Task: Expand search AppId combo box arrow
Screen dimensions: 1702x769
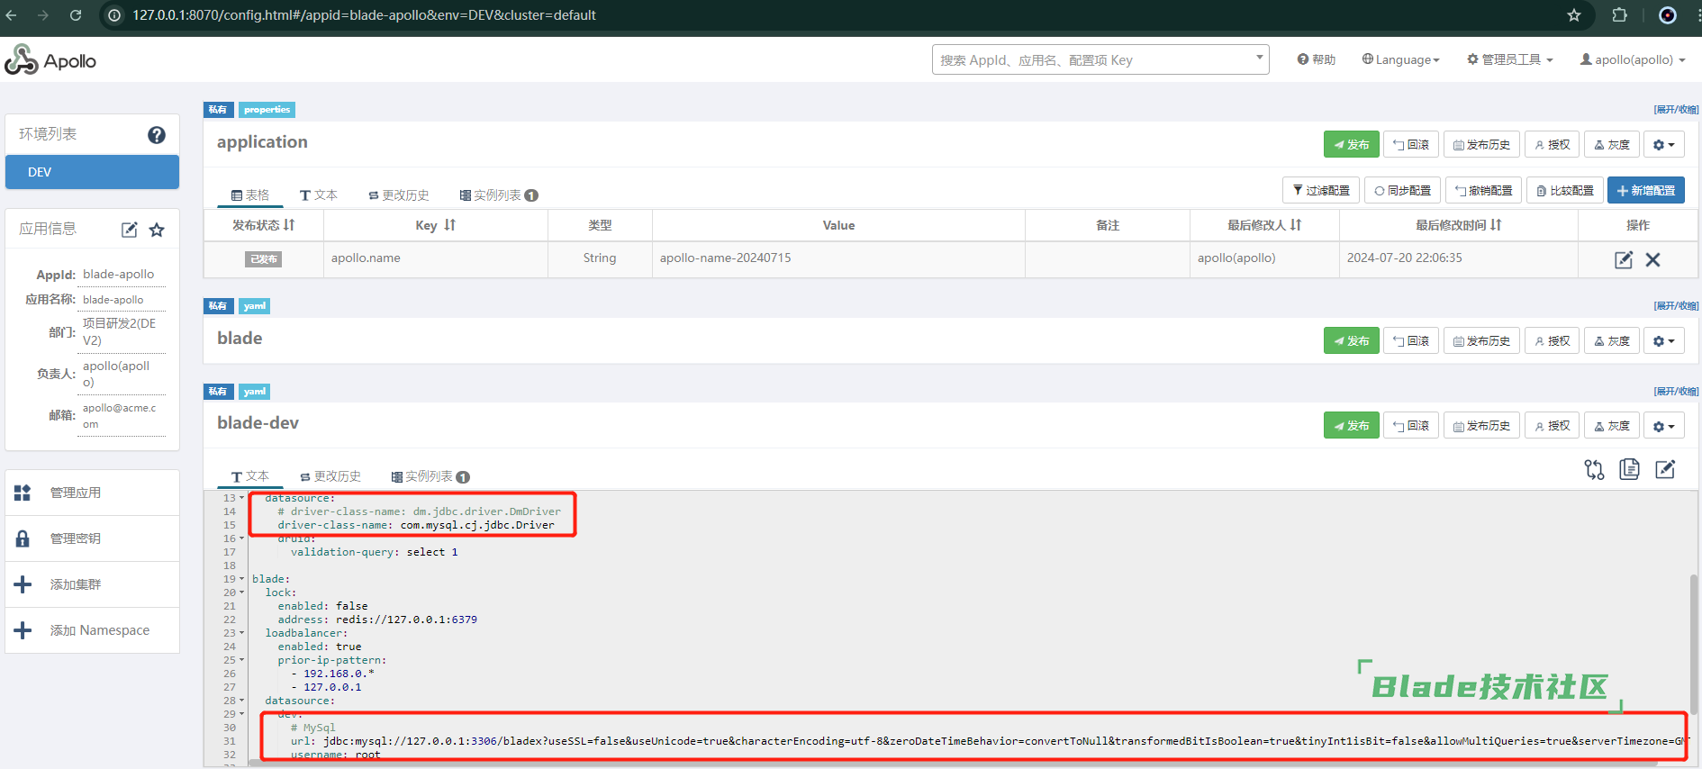Action: coord(1259,58)
